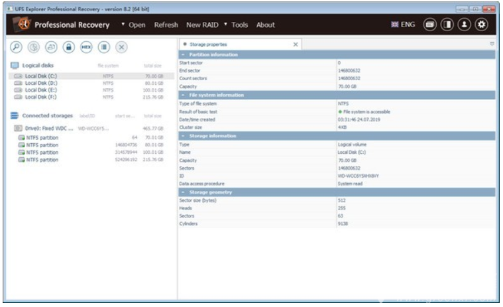503x307 pixels.
Task: Change language using ENG flag button
Action: [x=403, y=25]
